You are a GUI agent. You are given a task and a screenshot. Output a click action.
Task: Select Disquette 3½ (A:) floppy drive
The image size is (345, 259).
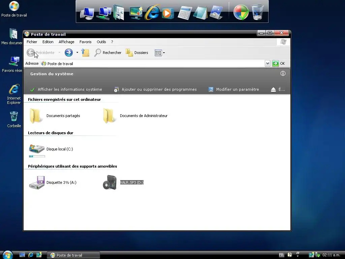(x=53, y=182)
